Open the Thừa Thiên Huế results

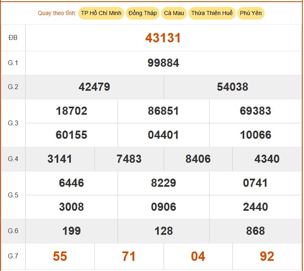pyautogui.click(x=212, y=13)
